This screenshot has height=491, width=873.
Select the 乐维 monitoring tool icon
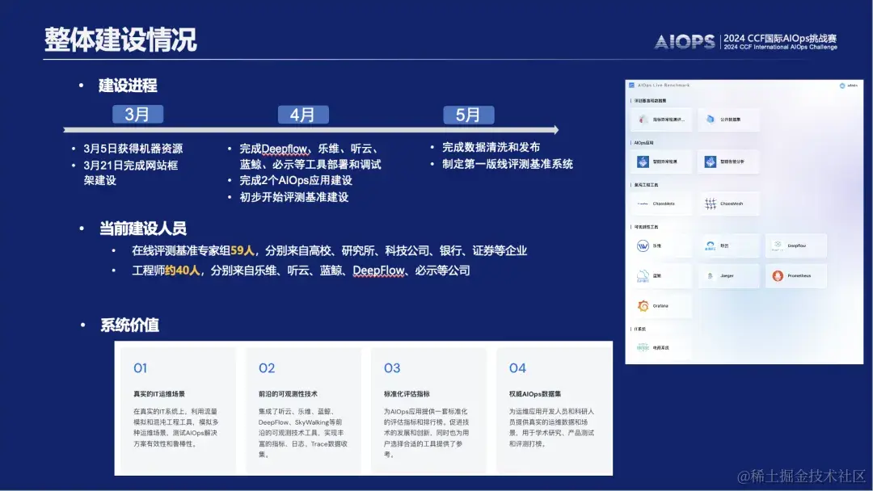click(x=641, y=245)
